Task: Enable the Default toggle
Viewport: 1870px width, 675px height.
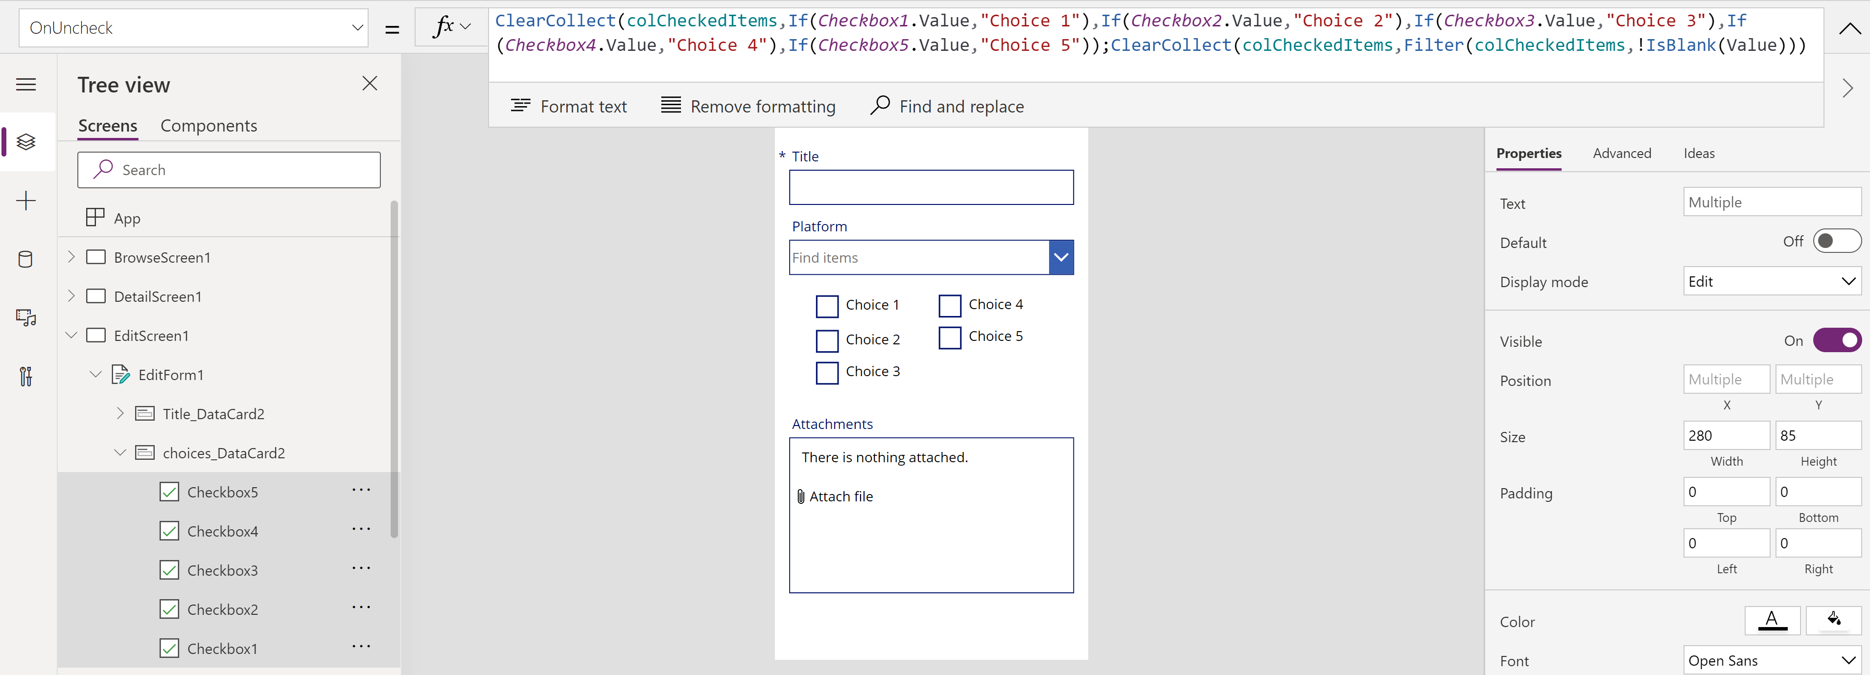Action: pyautogui.click(x=1837, y=241)
